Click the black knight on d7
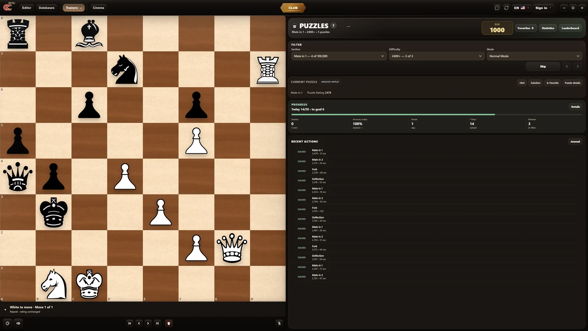 point(125,70)
